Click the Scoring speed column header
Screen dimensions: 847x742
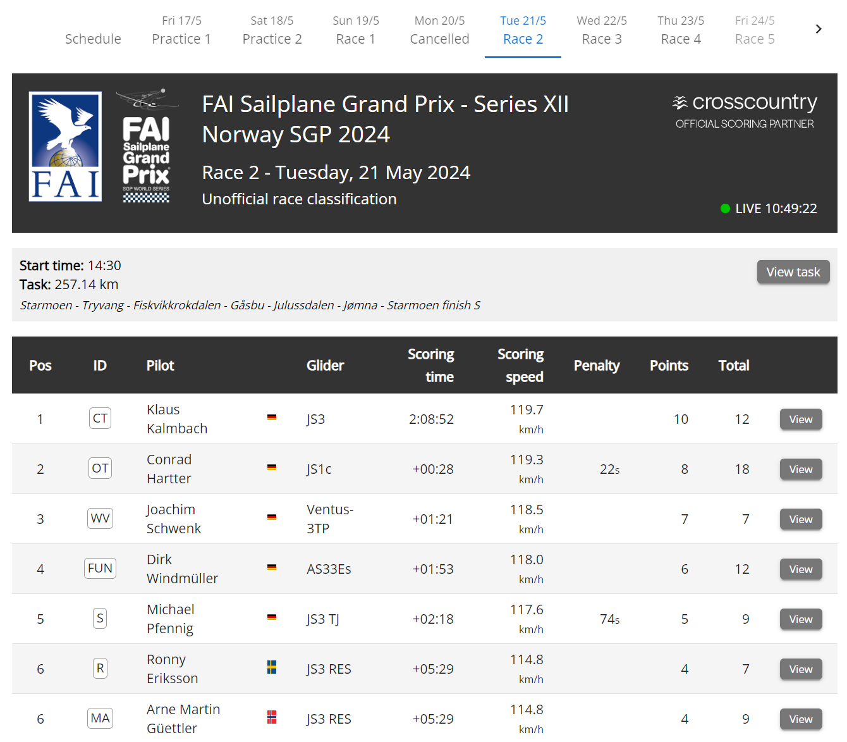point(520,366)
